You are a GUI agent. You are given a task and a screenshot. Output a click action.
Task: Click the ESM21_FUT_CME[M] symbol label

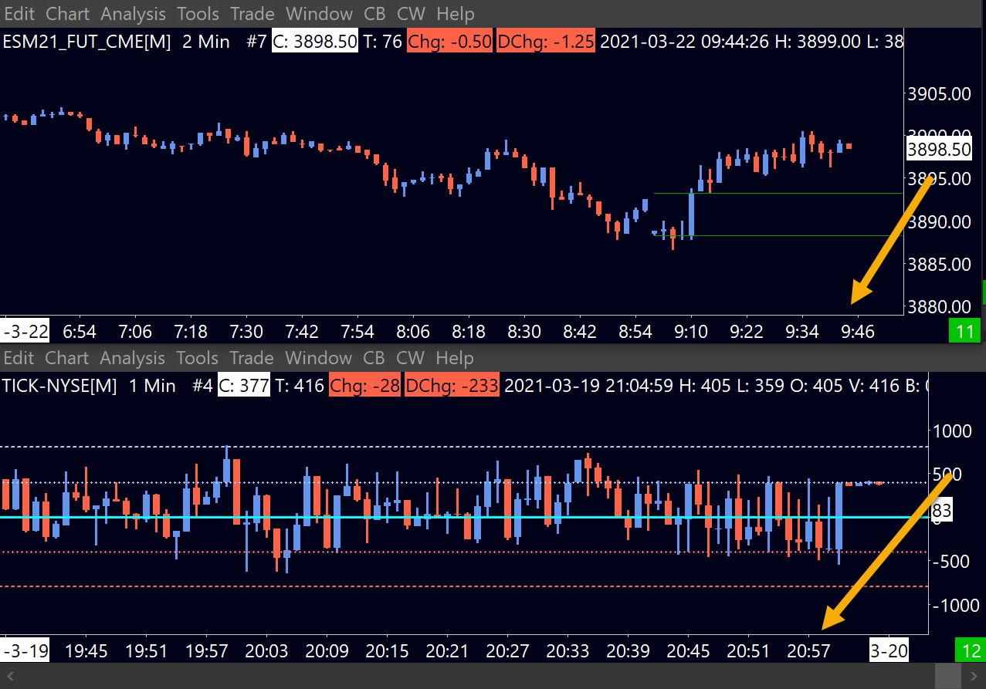(87, 42)
